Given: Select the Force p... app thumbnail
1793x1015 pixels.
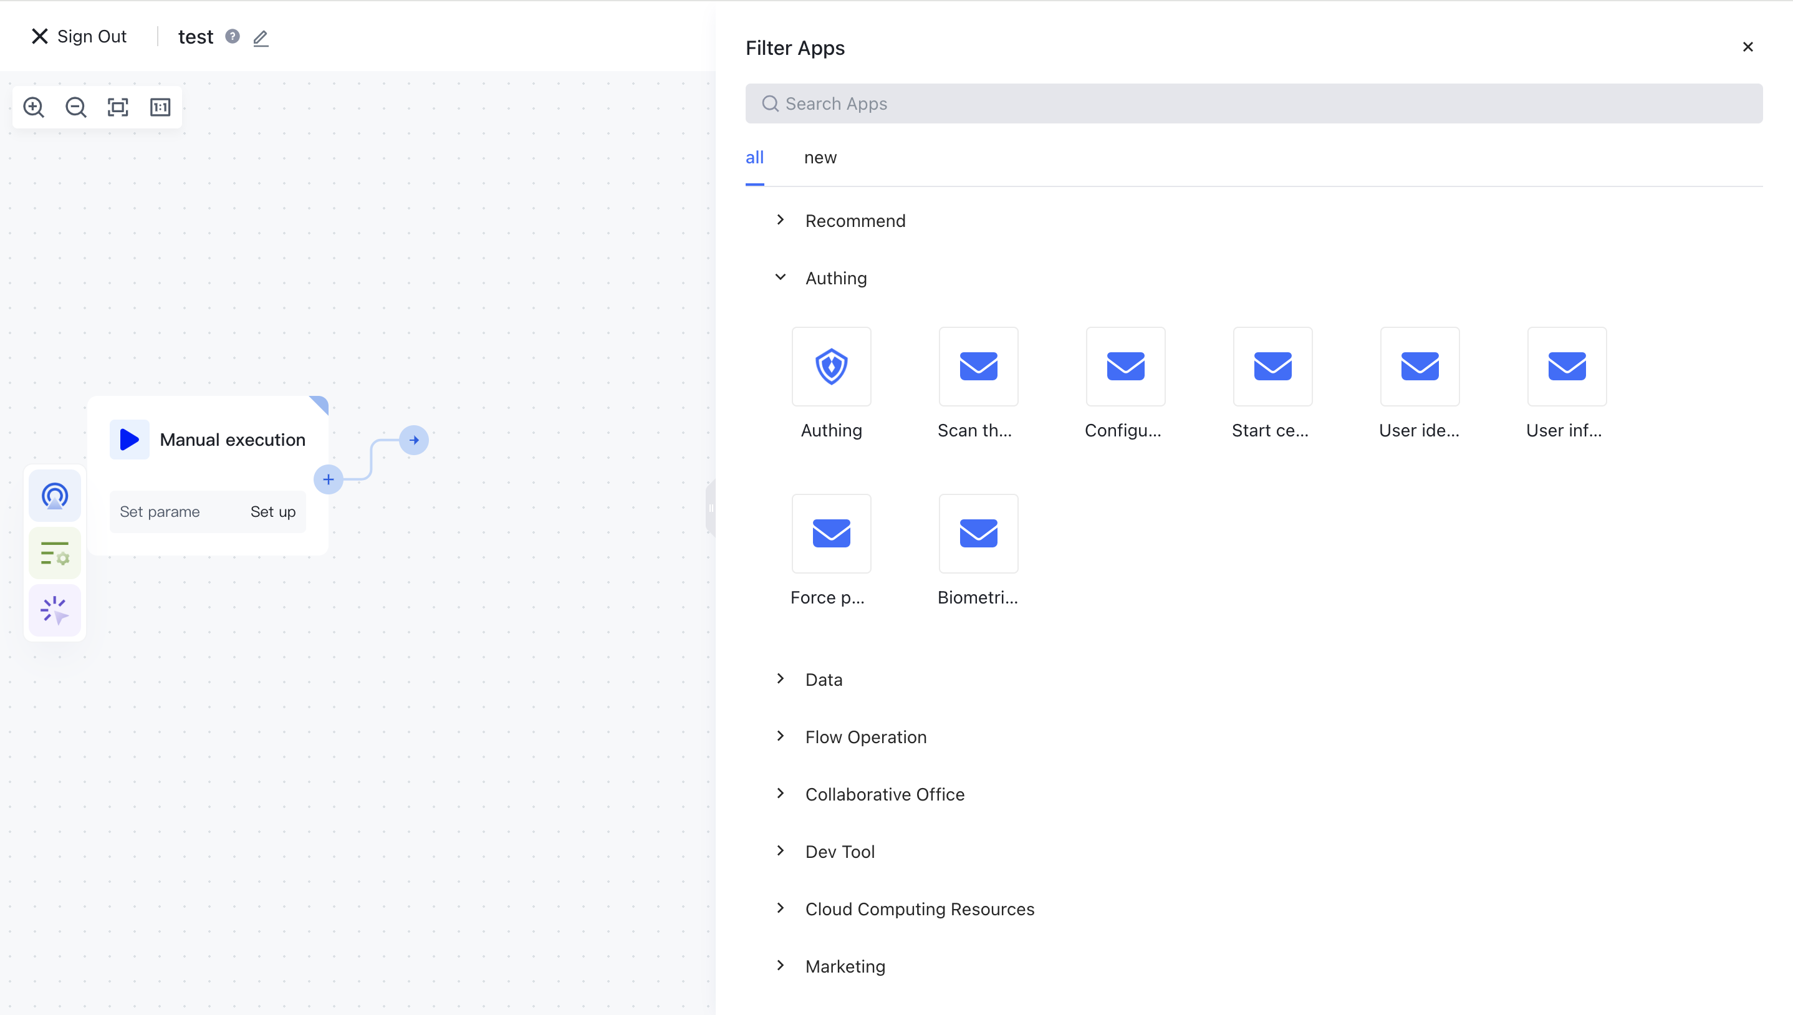Looking at the screenshot, I should pyautogui.click(x=830, y=534).
